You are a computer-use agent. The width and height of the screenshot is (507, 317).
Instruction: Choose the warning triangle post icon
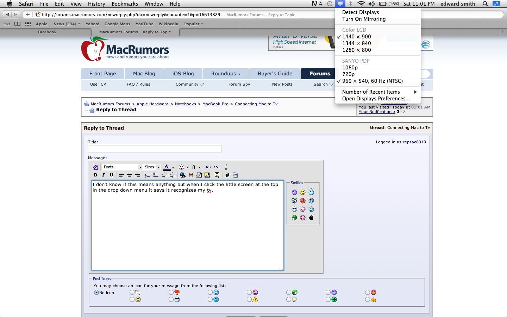[255, 299]
